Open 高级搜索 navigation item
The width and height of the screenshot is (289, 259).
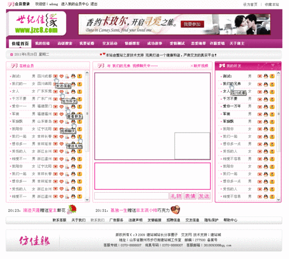[x=65, y=44]
